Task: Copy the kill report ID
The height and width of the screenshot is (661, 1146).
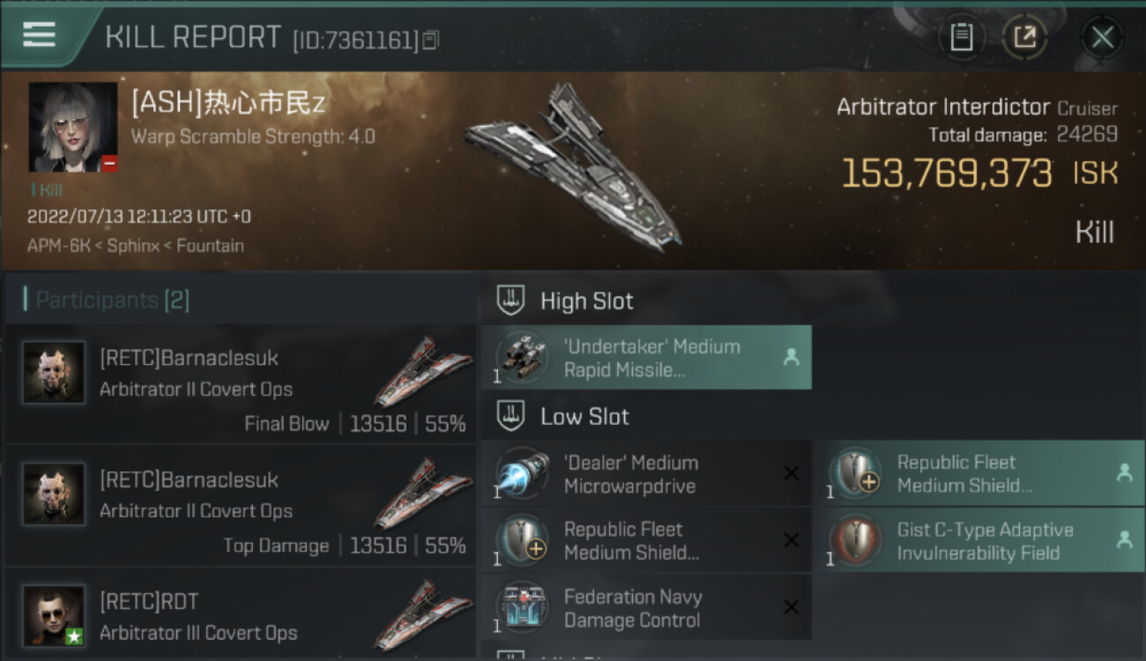Action: pos(430,40)
